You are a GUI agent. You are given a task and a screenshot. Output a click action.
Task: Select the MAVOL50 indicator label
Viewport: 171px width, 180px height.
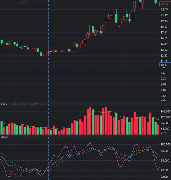[37, 104]
